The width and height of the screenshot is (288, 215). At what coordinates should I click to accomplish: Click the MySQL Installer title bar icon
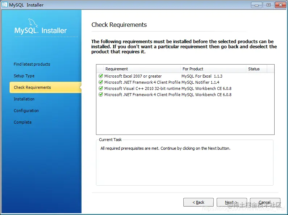coord(5,5)
